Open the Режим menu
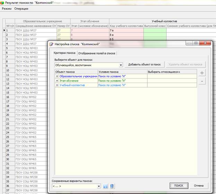 [x=7, y=9]
